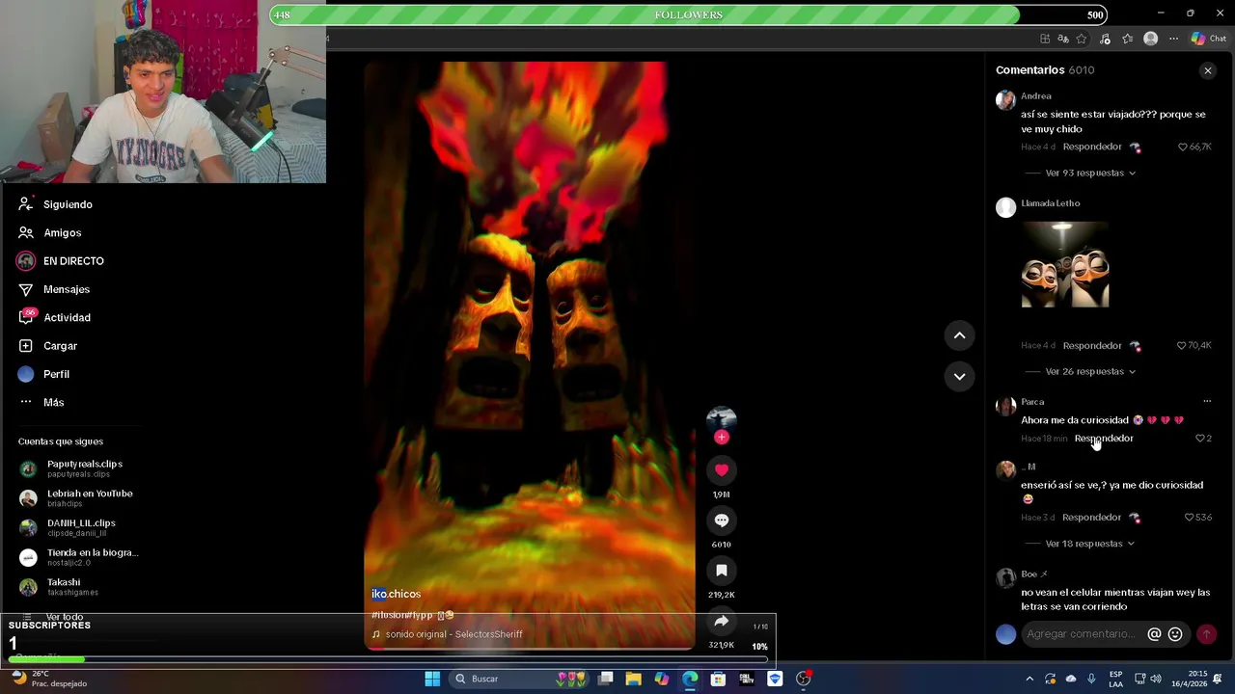Screen dimensions: 1235x694
Task: Save the video with the bookmark icon
Action: coord(721,571)
